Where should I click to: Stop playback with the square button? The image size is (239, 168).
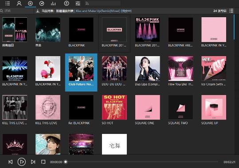(x=43, y=162)
